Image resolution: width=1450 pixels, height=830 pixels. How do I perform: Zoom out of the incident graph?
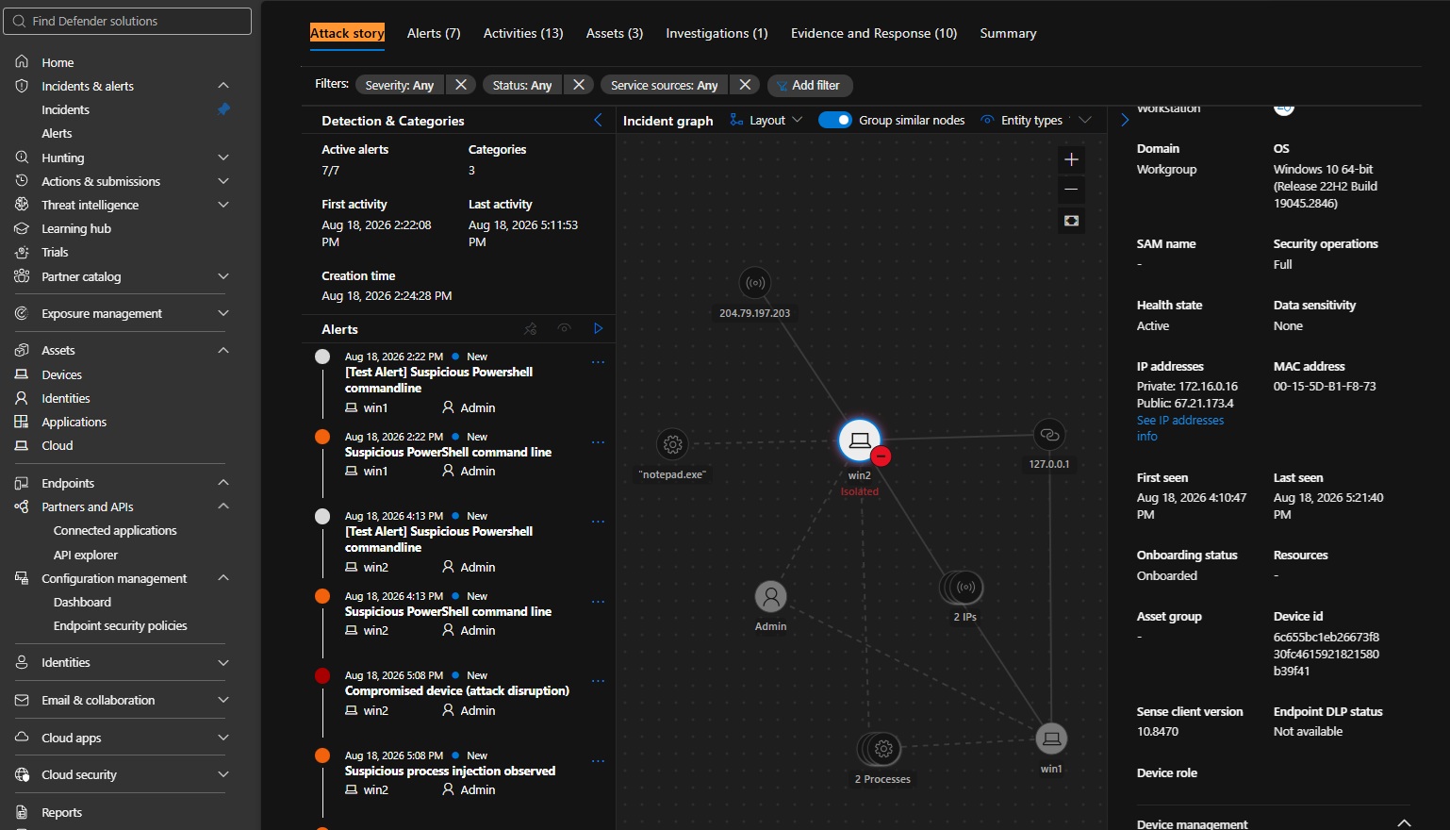(x=1071, y=190)
